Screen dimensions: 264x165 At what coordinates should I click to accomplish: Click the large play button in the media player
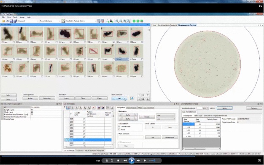coord(132,160)
